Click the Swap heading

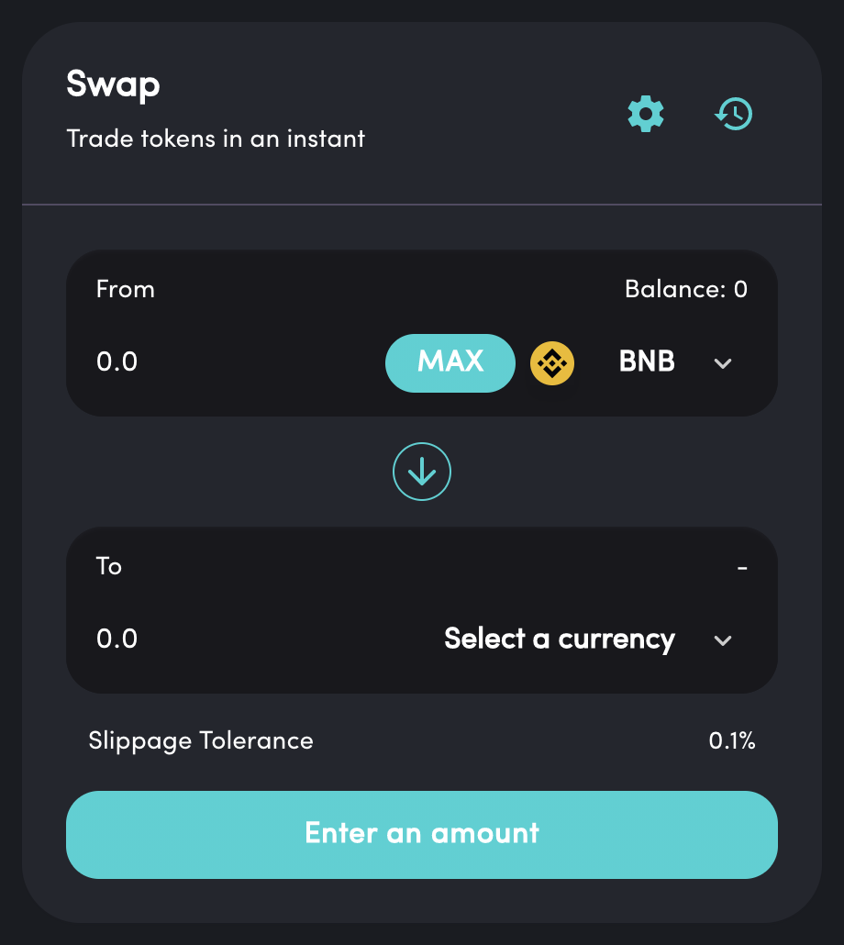[114, 85]
